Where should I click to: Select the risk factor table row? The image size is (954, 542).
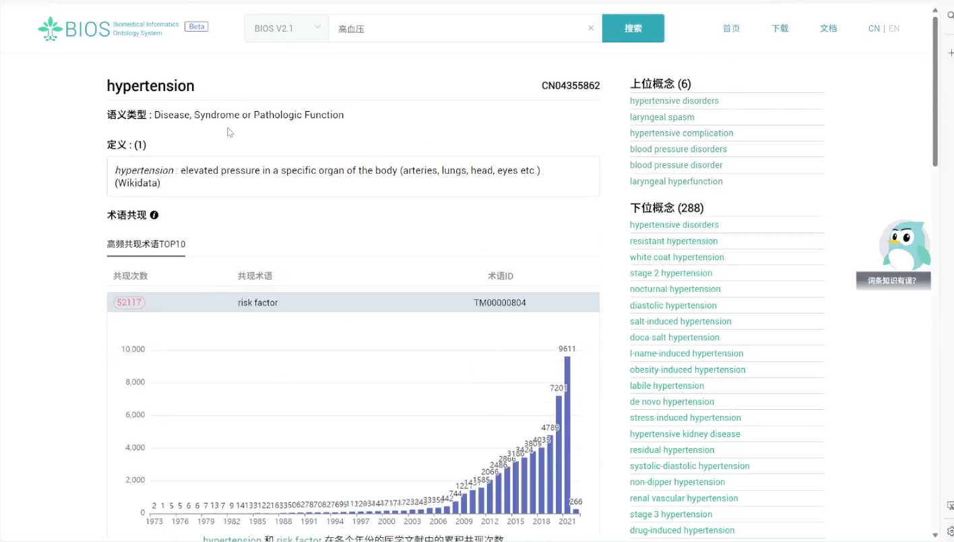click(x=353, y=303)
